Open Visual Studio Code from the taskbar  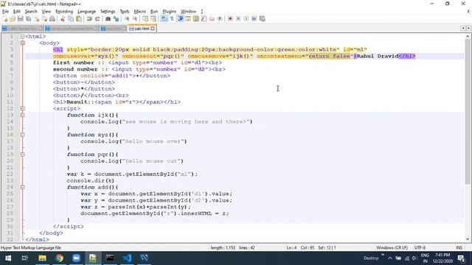(127, 258)
